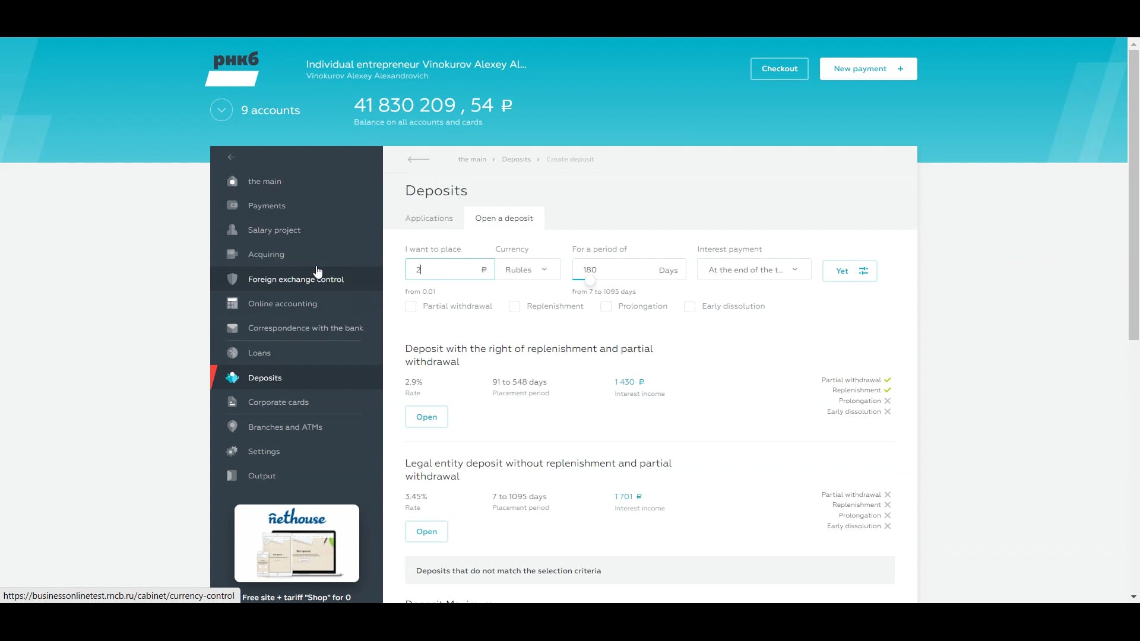Screen dimensions: 1140x641
Task: Click the sidebar collapse arrow
Action: click(232, 157)
